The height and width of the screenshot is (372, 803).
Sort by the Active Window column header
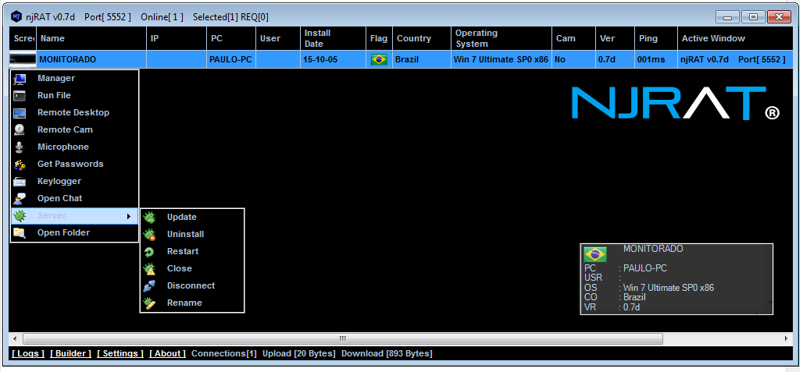[x=735, y=39]
